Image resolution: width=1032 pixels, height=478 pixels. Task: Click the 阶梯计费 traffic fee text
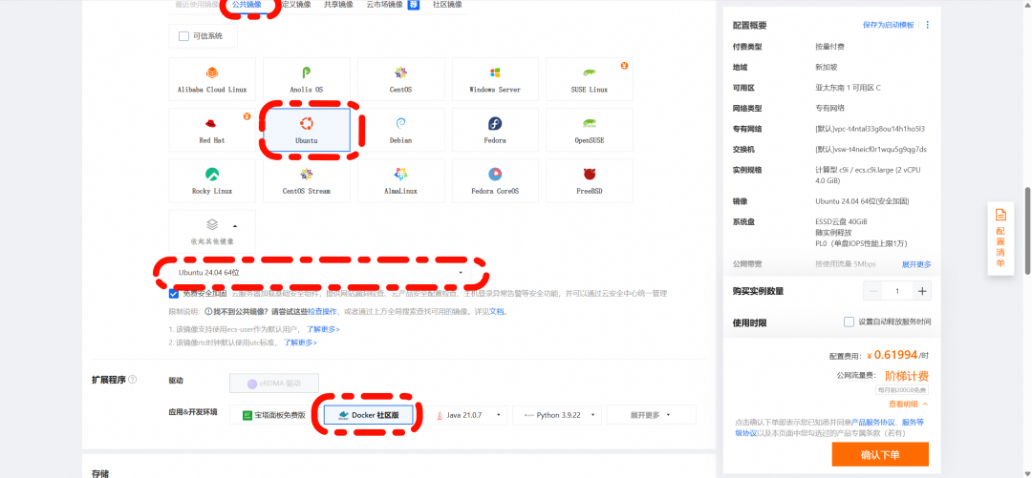point(906,377)
